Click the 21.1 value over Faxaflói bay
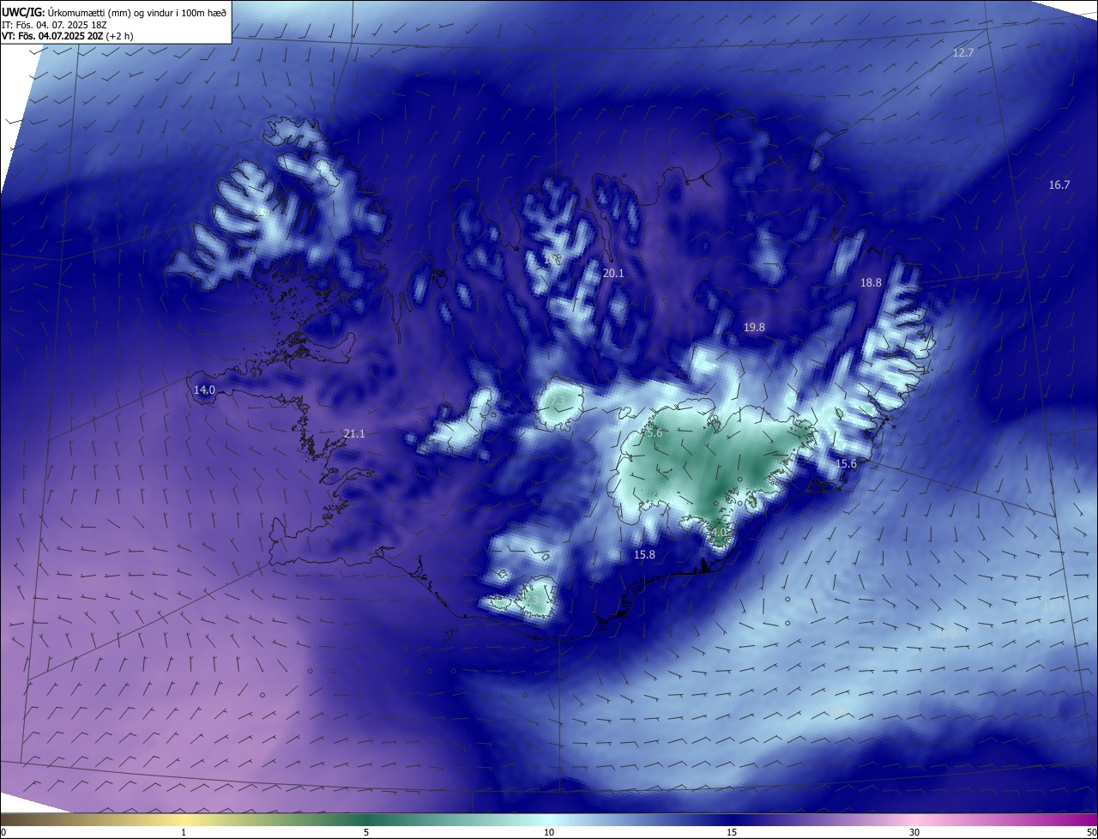 tap(354, 433)
